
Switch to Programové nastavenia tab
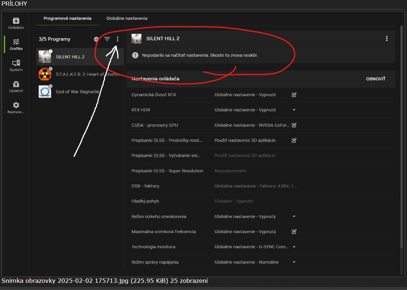pos(68,18)
